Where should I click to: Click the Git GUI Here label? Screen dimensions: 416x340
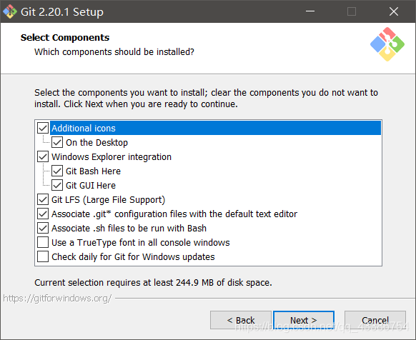(x=91, y=186)
